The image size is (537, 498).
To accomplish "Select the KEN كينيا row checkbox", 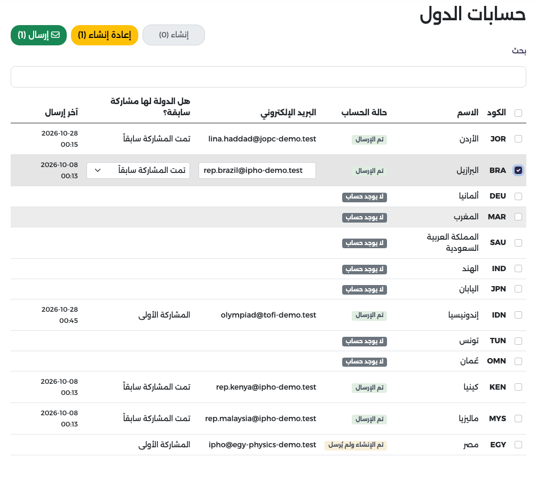I will [518, 387].
